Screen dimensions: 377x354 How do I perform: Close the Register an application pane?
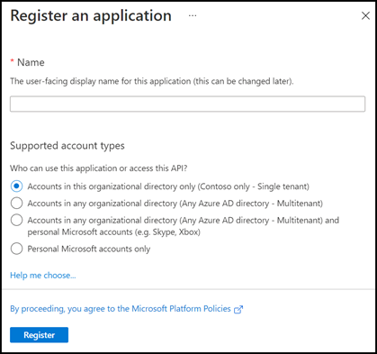(x=365, y=16)
